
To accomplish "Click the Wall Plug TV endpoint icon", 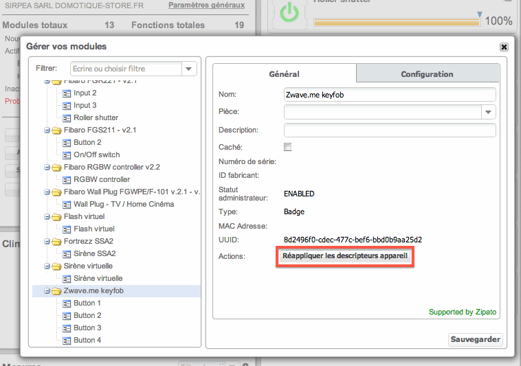I will point(67,205).
